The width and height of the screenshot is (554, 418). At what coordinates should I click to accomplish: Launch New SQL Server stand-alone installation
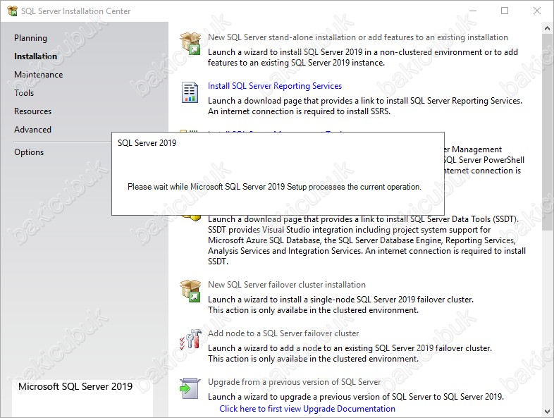click(x=358, y=37)
